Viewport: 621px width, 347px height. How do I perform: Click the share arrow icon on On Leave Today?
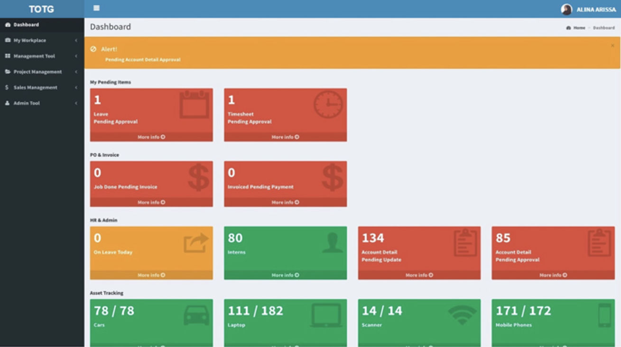tap(196, 243)
